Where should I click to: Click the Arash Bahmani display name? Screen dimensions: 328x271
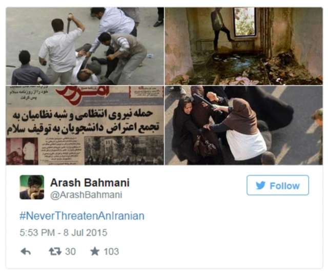90,182
